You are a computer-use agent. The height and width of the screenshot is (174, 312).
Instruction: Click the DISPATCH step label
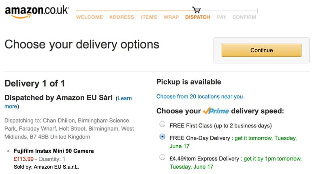pyautogui.click(x=197, y=17)
